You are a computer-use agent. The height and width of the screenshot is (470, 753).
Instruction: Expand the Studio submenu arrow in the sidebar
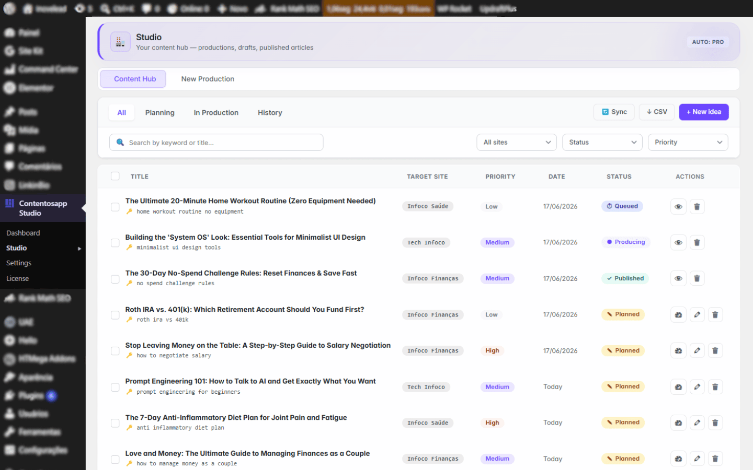tap(79, 249)
